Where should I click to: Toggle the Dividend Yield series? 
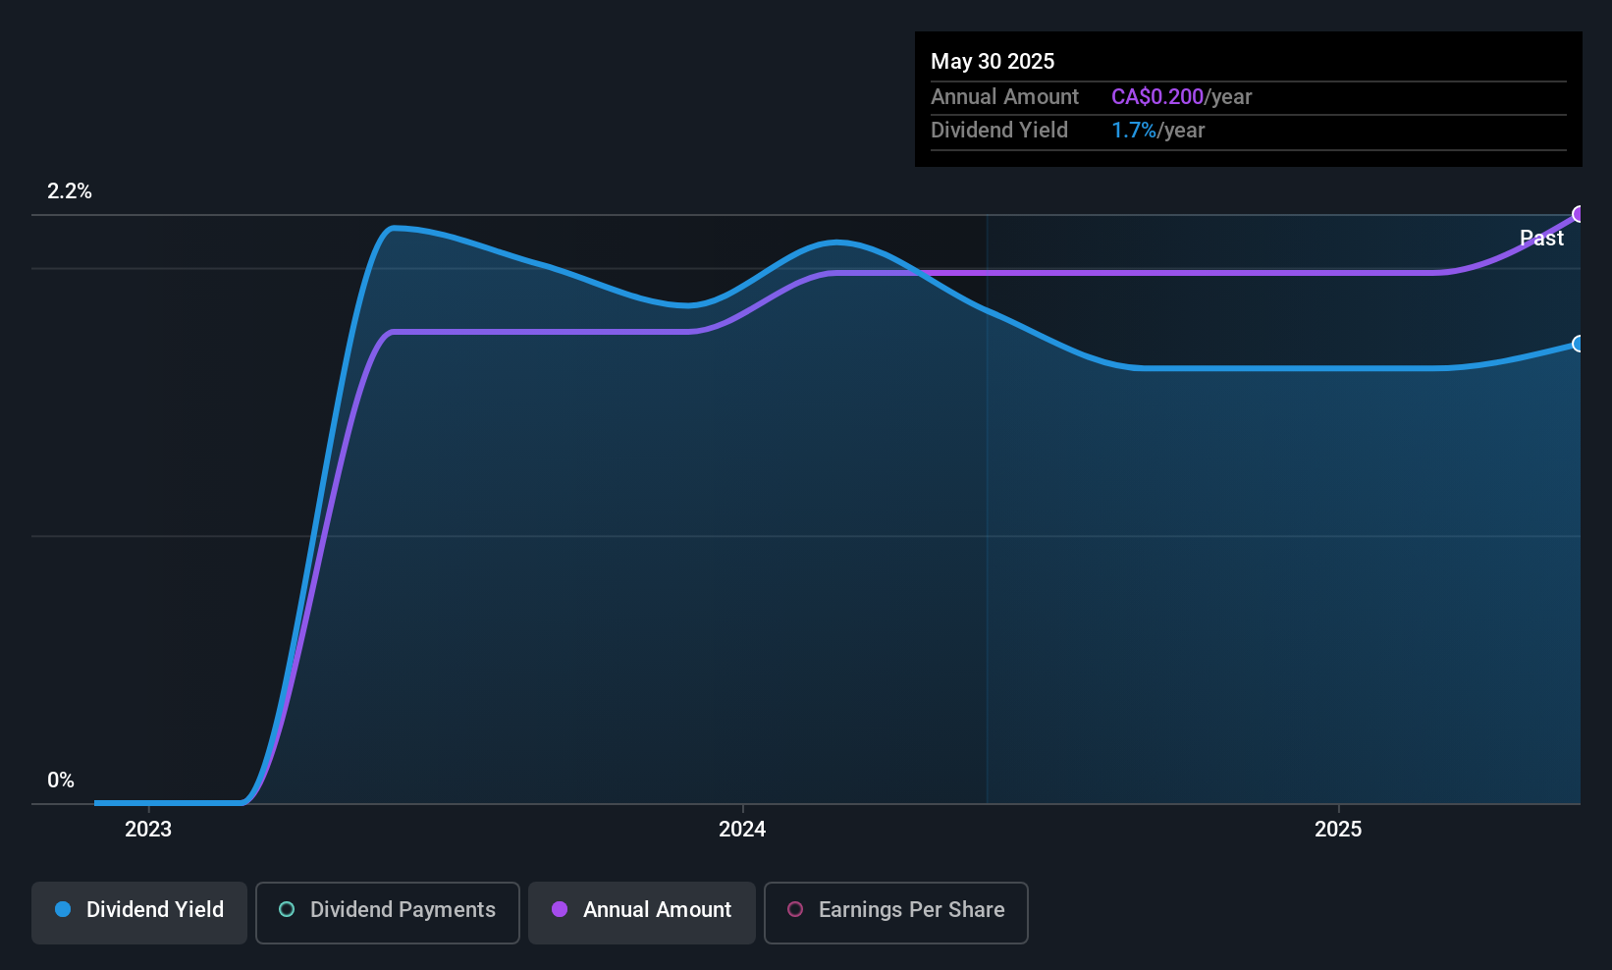(139, 913)
